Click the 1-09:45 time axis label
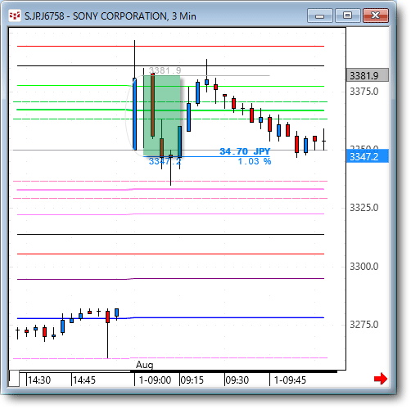Image resolution: width=411 pixels, height=409 pixels. pyautogui.click(x=290, y=380)
